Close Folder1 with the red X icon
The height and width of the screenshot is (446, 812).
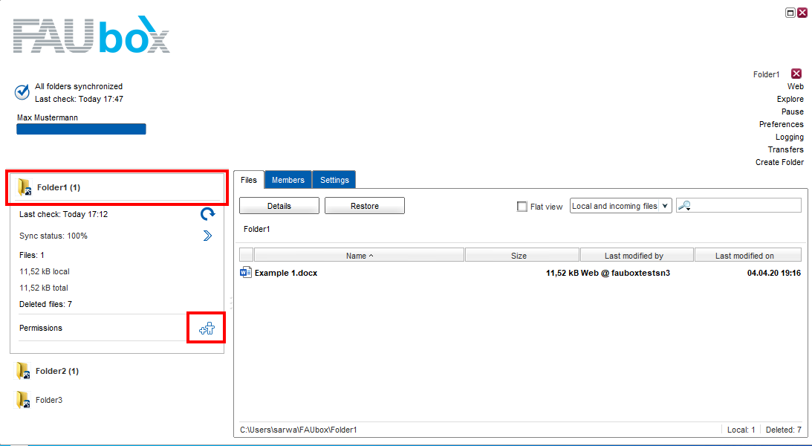(x=796, y=74)
